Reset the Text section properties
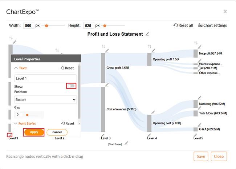This screenshot has width=236, height=169. click(67, 68)
